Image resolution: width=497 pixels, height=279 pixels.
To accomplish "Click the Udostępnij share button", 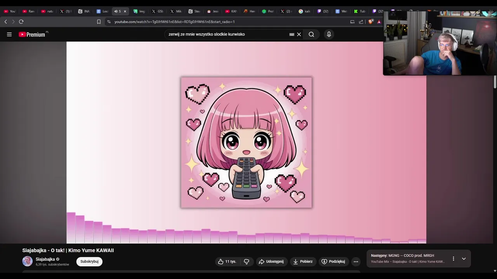I will pos(271,262).
